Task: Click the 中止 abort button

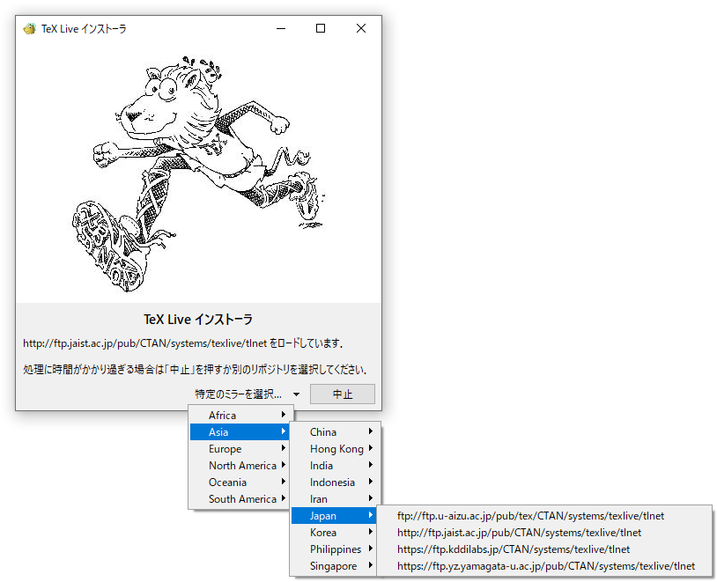Action: (343, 394)
